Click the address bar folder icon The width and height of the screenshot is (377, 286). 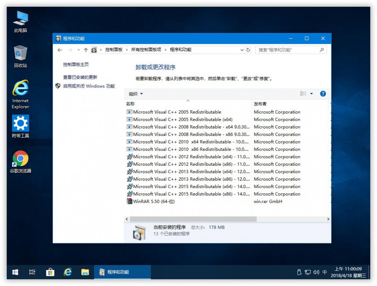(94, 50)
